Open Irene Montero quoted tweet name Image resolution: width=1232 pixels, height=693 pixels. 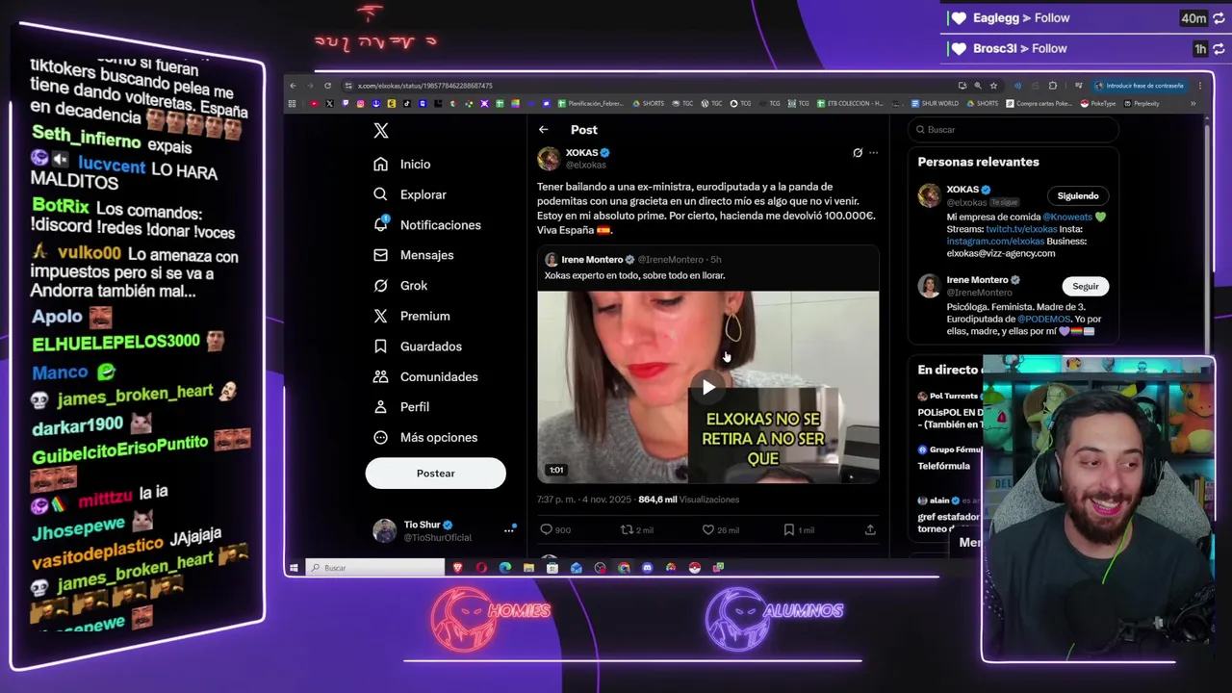592,260
